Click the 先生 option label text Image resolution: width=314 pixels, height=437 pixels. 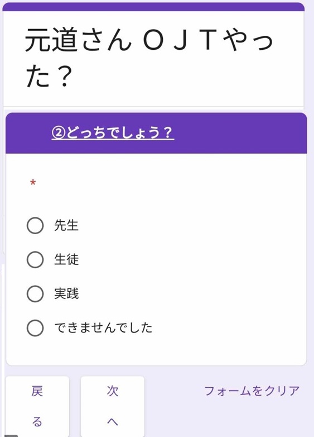[66, 225]
